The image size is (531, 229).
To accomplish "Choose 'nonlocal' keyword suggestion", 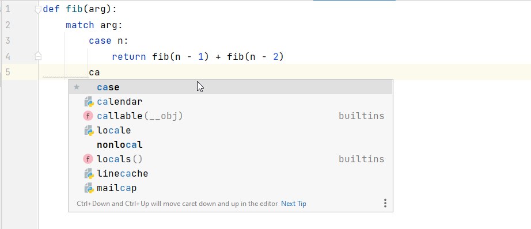I will [x=230, y=145].
